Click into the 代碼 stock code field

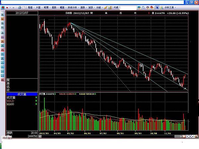point(128,8)
